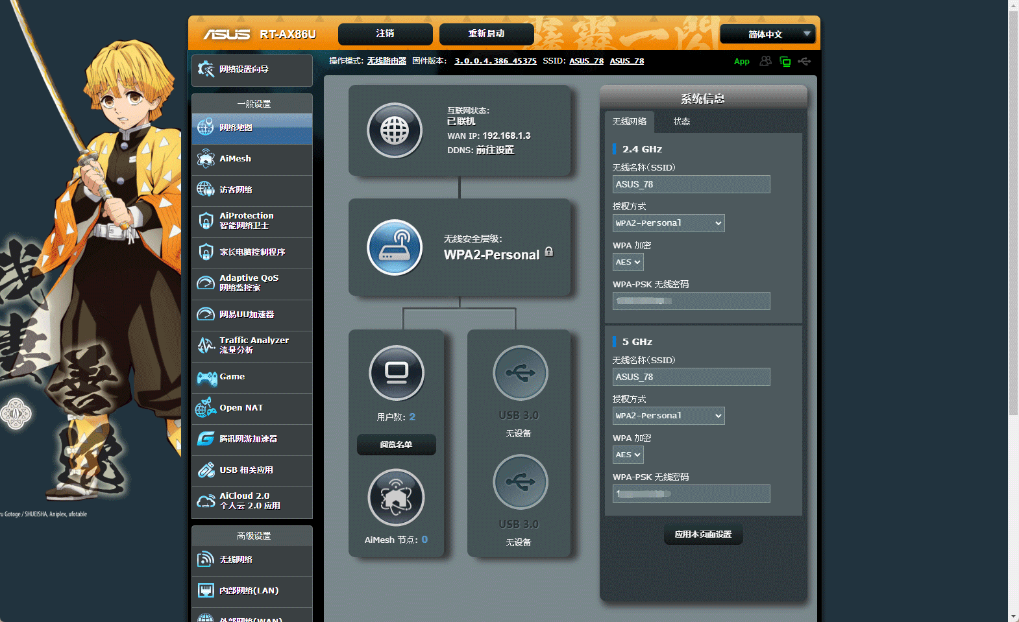This screenshot has height=622, width=1019.
Task: Open AiProtection shield icon
Action: [x=206, y=221]
